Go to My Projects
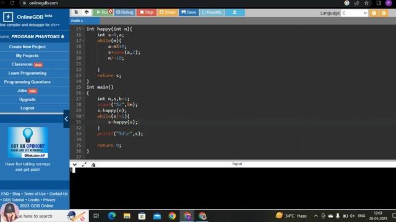The image size is (396, 222). click(x=27, y=55)
